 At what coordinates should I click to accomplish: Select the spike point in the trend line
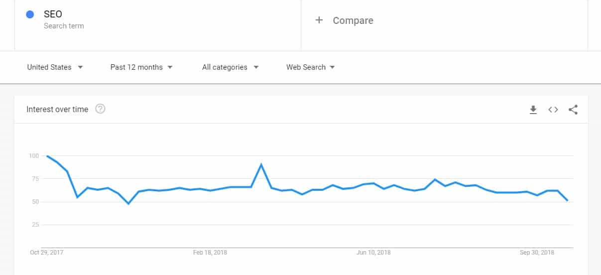pyautogui.click(x=261, y=165)
